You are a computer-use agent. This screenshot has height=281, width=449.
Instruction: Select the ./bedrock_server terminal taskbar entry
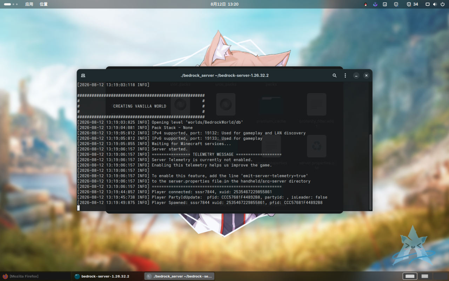(179, 276)
